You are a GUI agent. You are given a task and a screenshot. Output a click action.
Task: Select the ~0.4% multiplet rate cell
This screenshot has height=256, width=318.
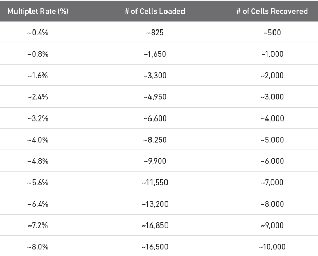point(37,33)
